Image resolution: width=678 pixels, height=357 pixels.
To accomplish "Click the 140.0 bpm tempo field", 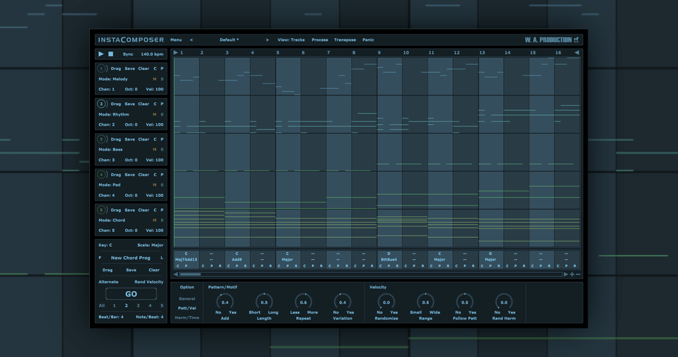I will pyautogui.click(x=152, y=54).
